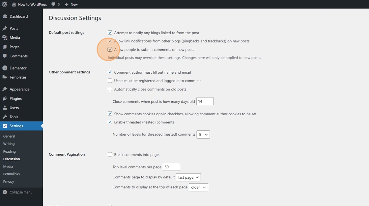Click the Top level comments per page field
This screenshot has height=206, width=369.
[171, 167]
